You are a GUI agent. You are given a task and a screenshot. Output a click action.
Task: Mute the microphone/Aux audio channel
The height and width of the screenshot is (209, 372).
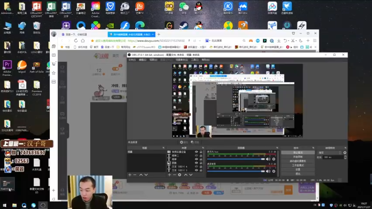click(x=268, y=159)
